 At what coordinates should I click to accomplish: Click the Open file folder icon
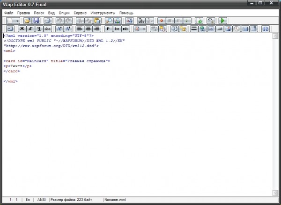27,21
